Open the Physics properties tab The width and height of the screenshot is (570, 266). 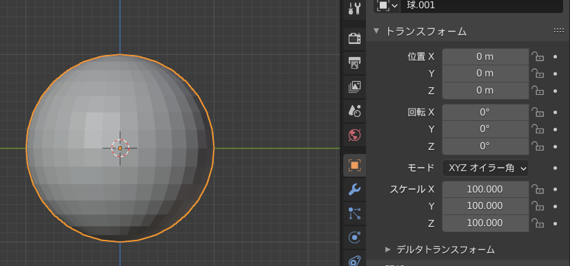tap(354, 237)
